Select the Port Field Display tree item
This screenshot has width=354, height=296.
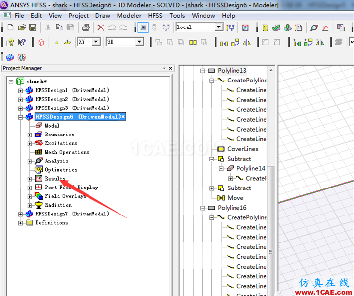[71, 188]
